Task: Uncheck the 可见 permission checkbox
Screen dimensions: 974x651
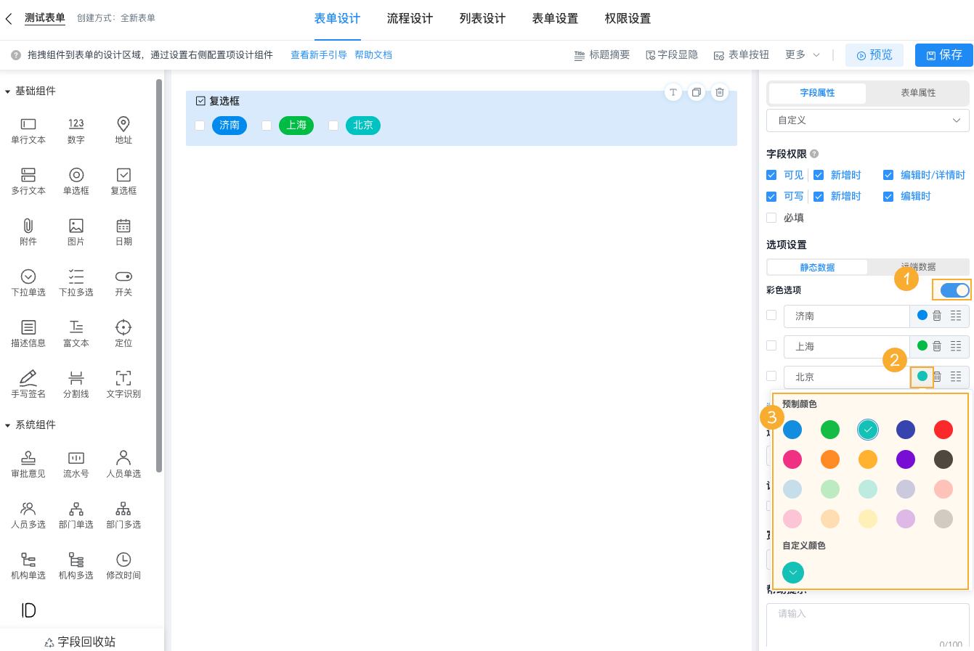Action: click(x=771, y=175)
